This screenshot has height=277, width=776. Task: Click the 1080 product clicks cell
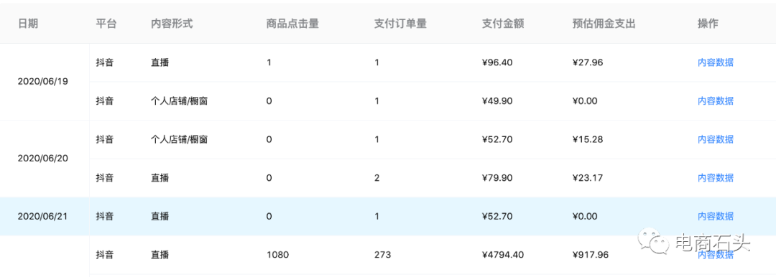pos(277,255)
